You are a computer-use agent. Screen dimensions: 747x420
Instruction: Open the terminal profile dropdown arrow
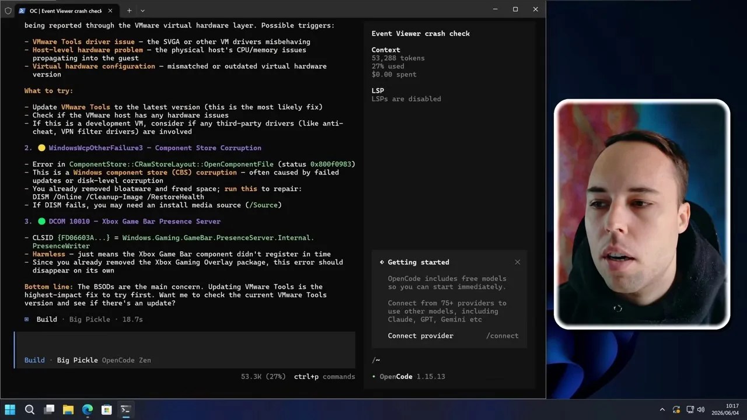pos(142,10)
